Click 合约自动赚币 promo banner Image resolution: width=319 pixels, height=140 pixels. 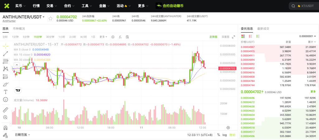[170, 6]
